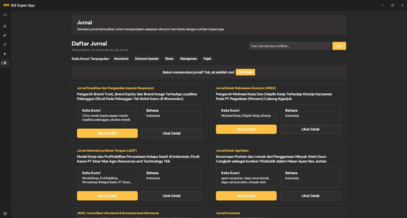Minimize the IDE Super App window

383,5
